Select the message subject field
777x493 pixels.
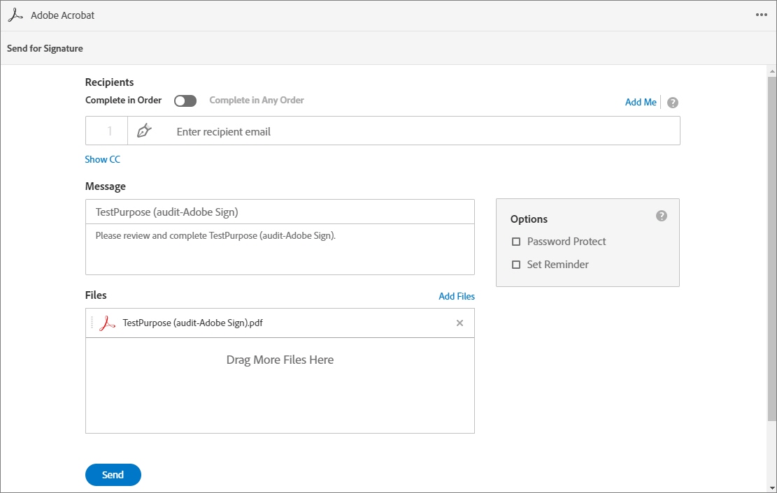(x=280, y=211)
